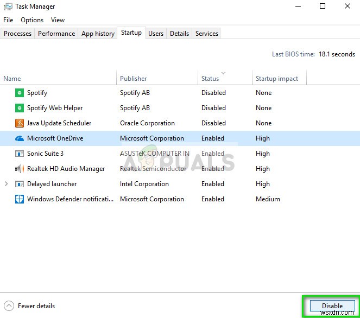Switch to the Performance tab
360x318 pixels.
(x=56, y=34)
